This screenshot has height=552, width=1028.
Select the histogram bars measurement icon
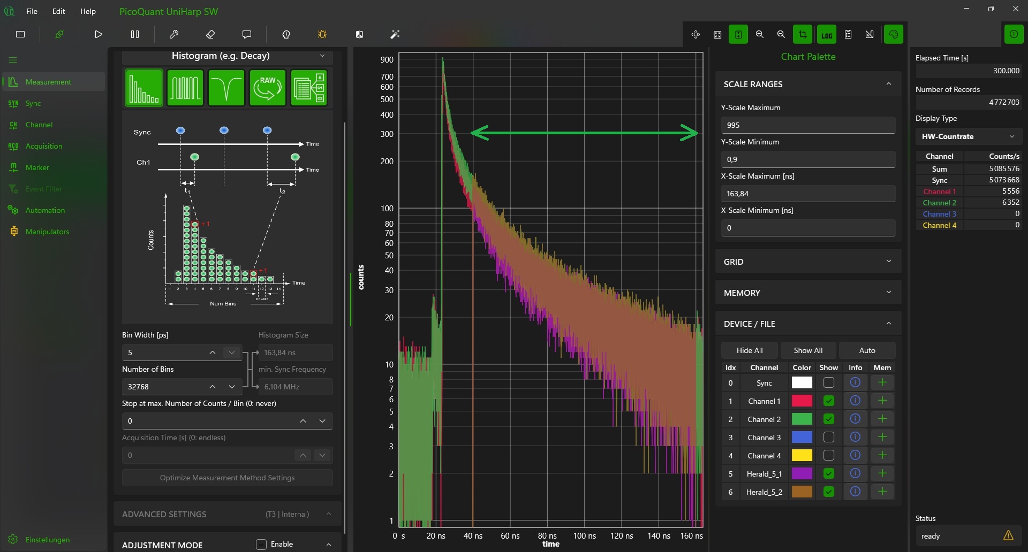[x=144, y=88]
